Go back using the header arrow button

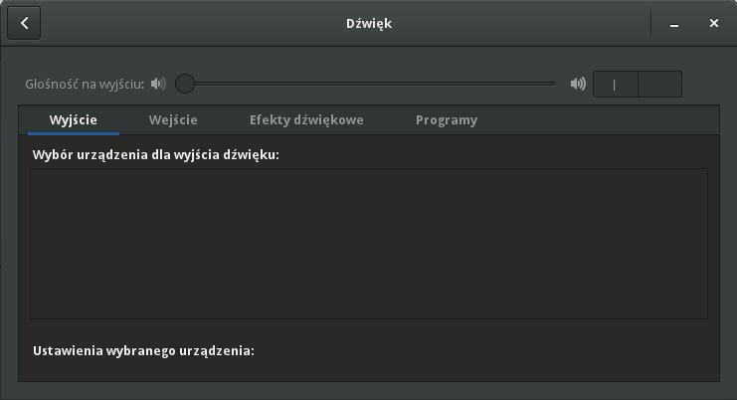[24, 24]
